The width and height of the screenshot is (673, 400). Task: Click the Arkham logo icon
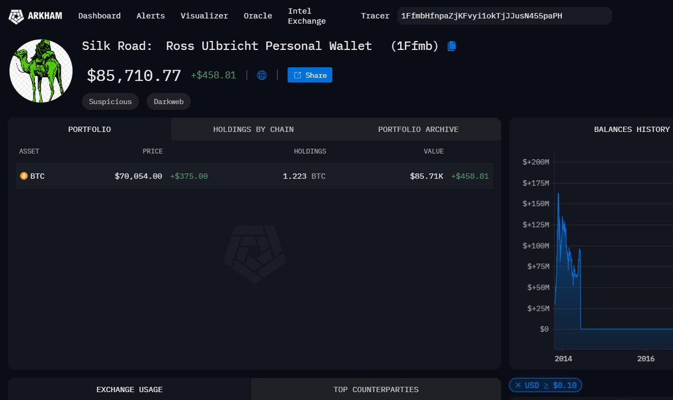[x=16, y=16]
